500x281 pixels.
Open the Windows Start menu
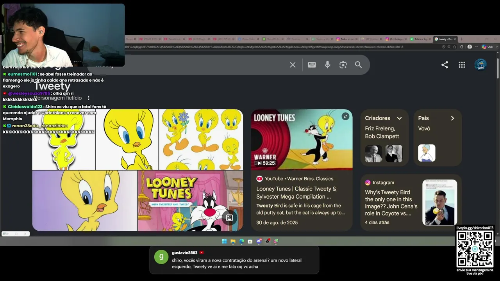224,241
